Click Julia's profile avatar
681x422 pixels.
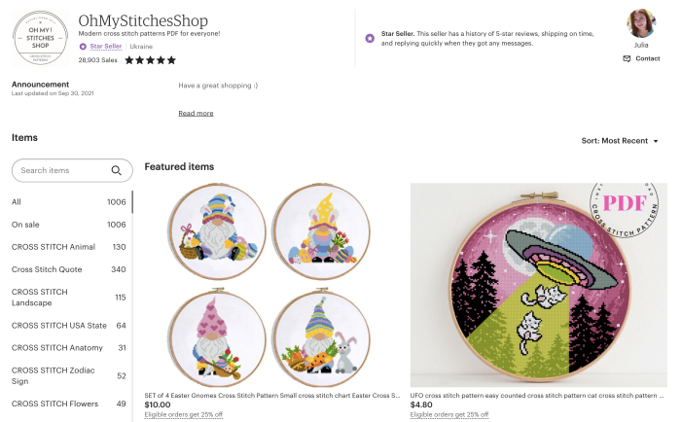641,23
